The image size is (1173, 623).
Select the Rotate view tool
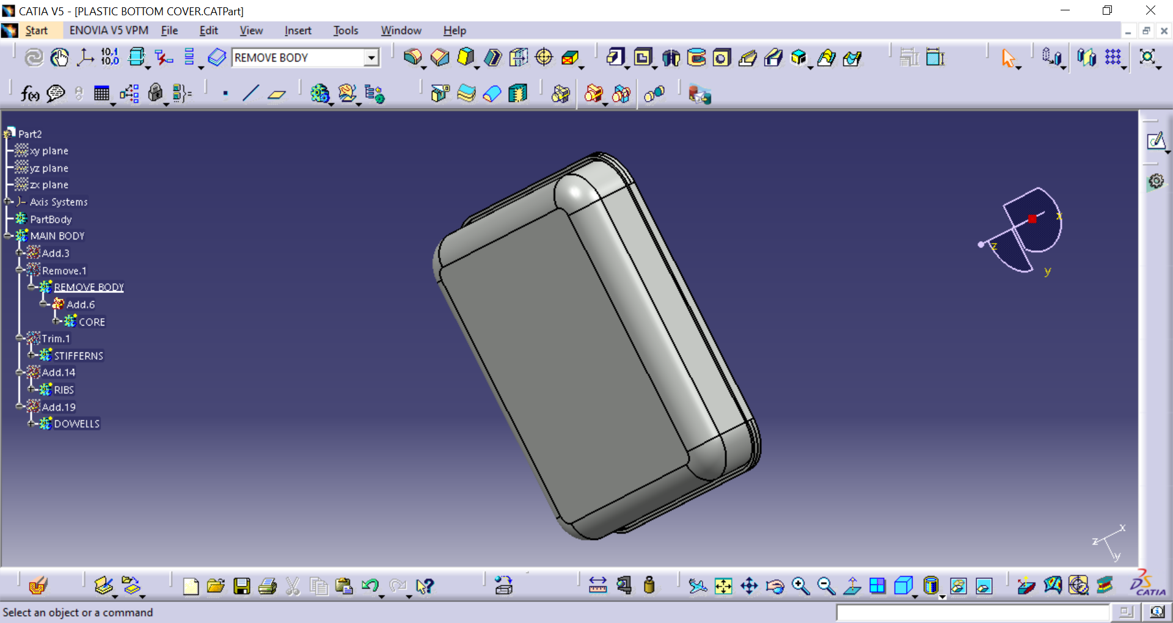[775, 586]
